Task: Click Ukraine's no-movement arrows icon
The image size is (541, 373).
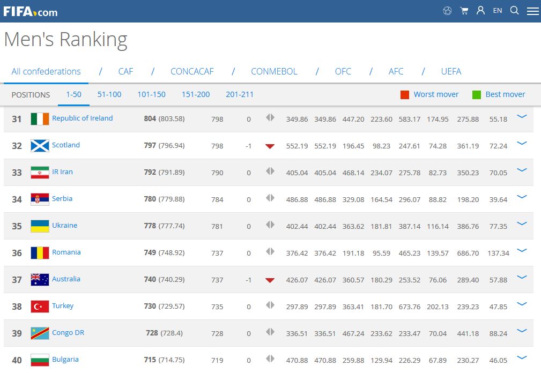Action: [x=270, y=225]
